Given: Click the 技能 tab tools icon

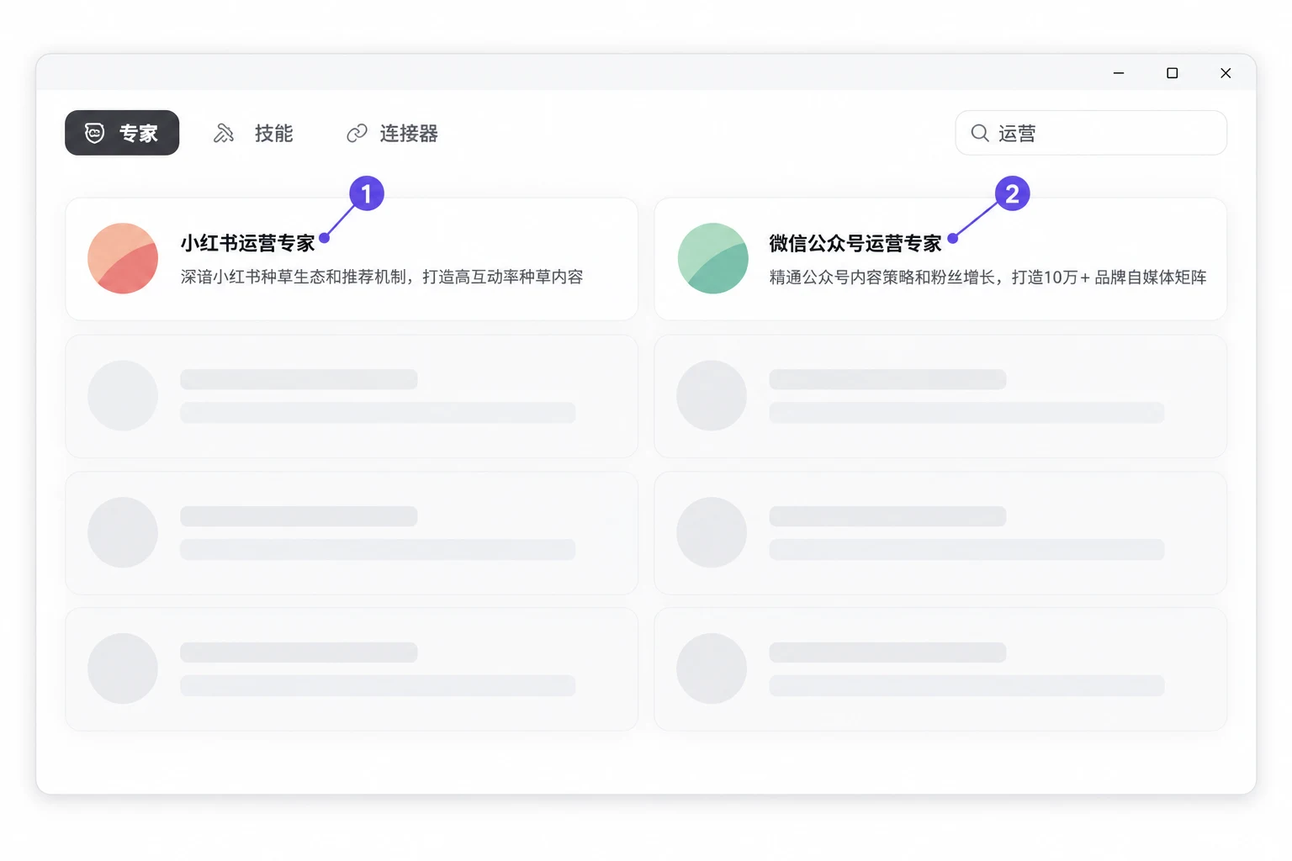Looking at the screenshot, I should coord(224,133).
